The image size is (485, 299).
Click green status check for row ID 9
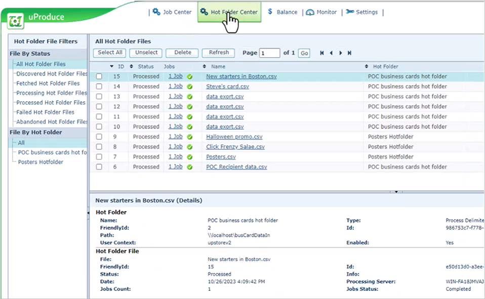[190, 137]
